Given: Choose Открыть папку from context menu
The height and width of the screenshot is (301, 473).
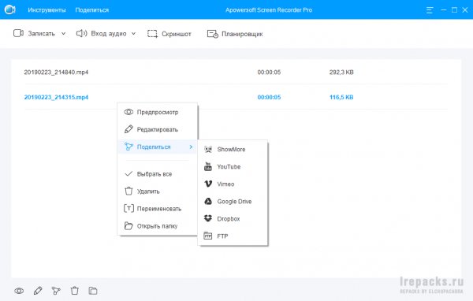Looking at the screenshot, I should (x=158, y=226).
